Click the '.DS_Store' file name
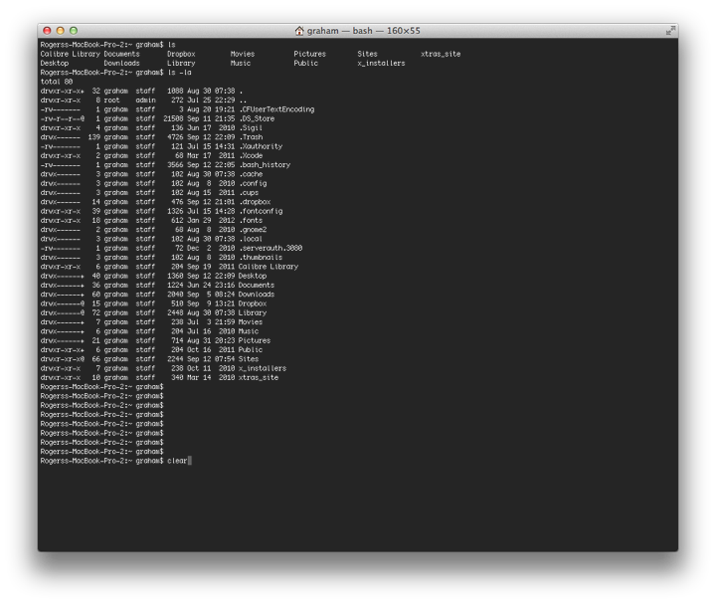The image size is (716, 604). coord(257,118)
